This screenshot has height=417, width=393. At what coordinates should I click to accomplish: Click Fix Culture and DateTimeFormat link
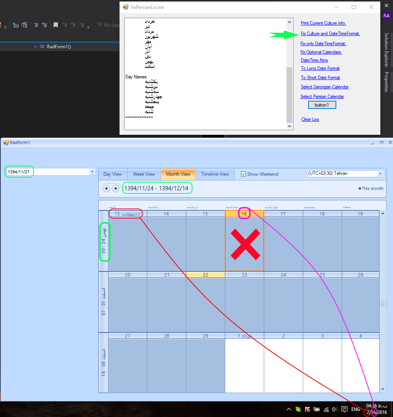(x=330, y=34)
